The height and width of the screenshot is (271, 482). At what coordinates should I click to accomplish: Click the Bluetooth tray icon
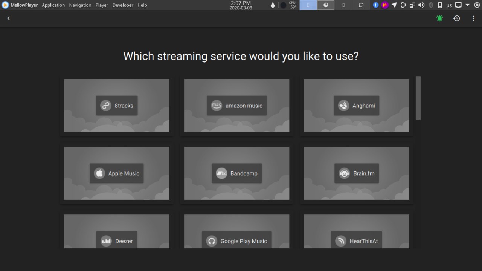click(x=431, y=5)
